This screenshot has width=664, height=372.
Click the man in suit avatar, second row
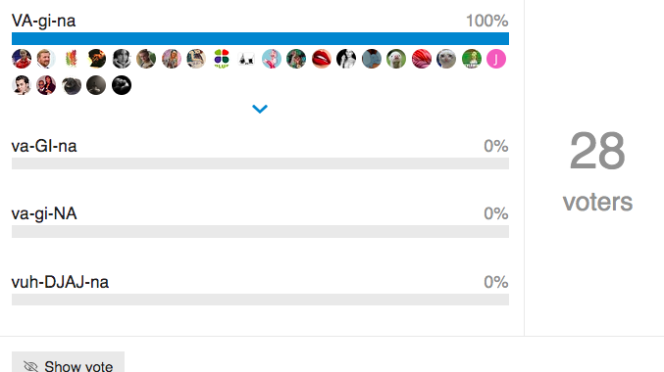pyautogui.click(x=22, y=85)
